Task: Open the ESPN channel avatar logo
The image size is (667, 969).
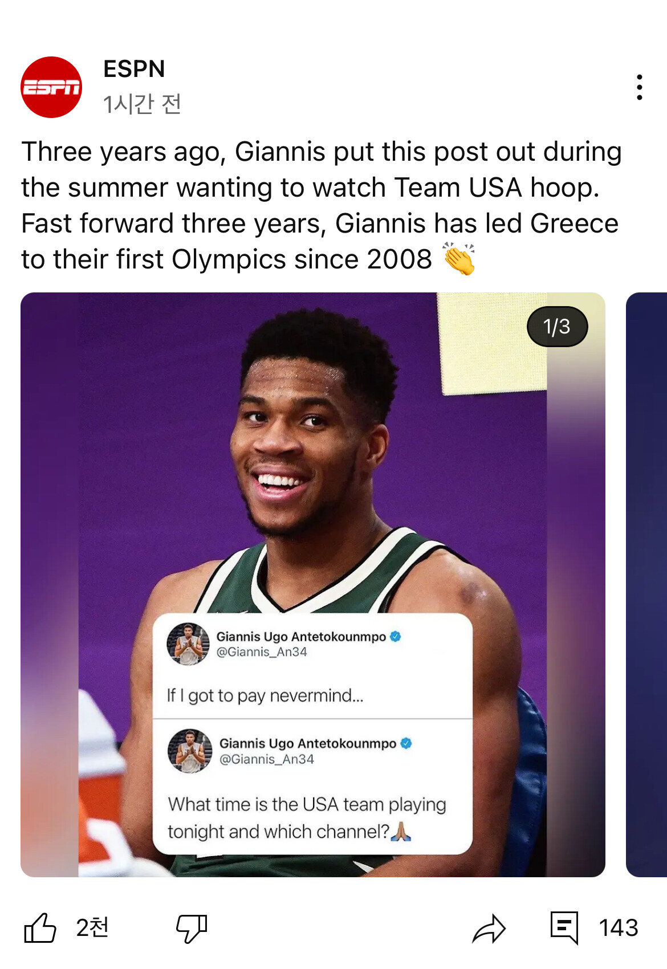Action: point(51,87)
